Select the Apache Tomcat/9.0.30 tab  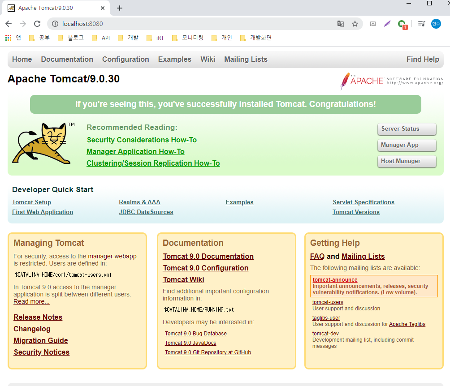click(56, 8)
